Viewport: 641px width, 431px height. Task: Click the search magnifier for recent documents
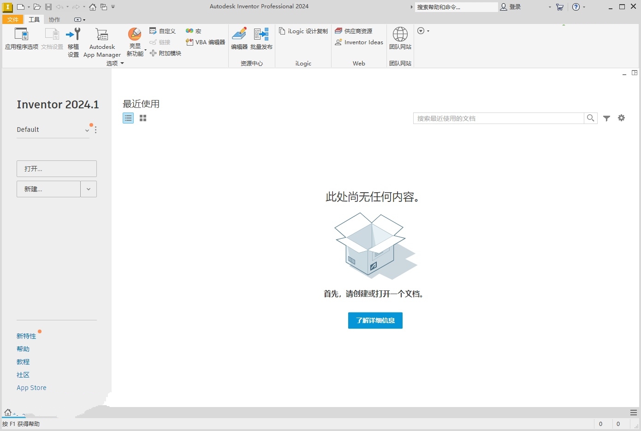(590, 118)
